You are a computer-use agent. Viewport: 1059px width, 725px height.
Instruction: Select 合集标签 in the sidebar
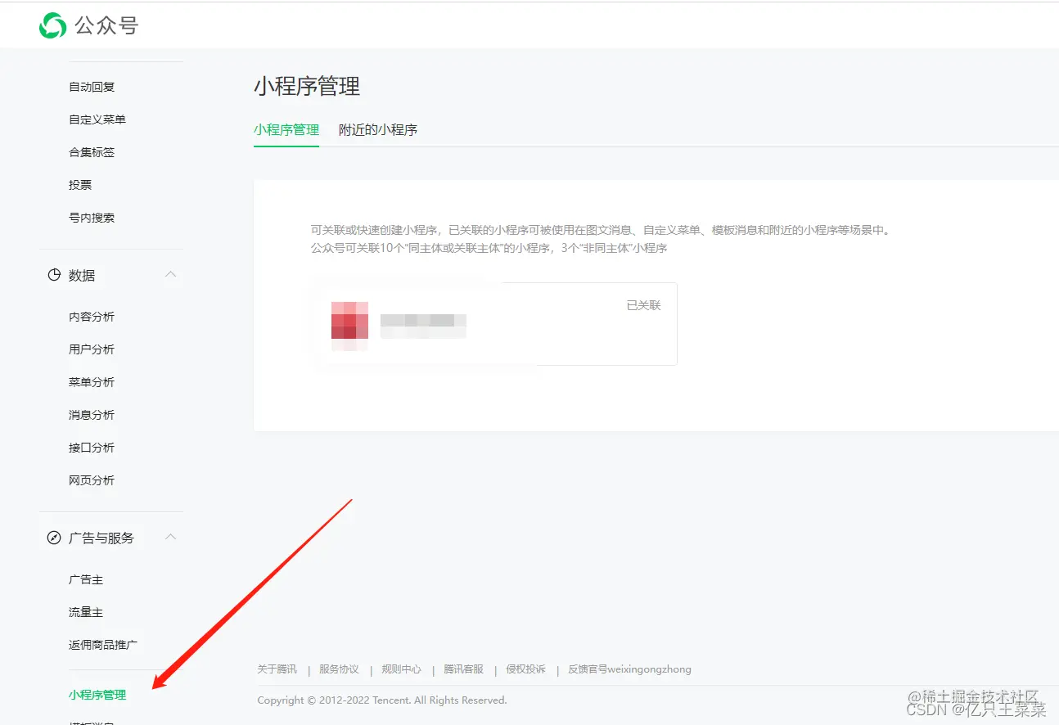92,152
